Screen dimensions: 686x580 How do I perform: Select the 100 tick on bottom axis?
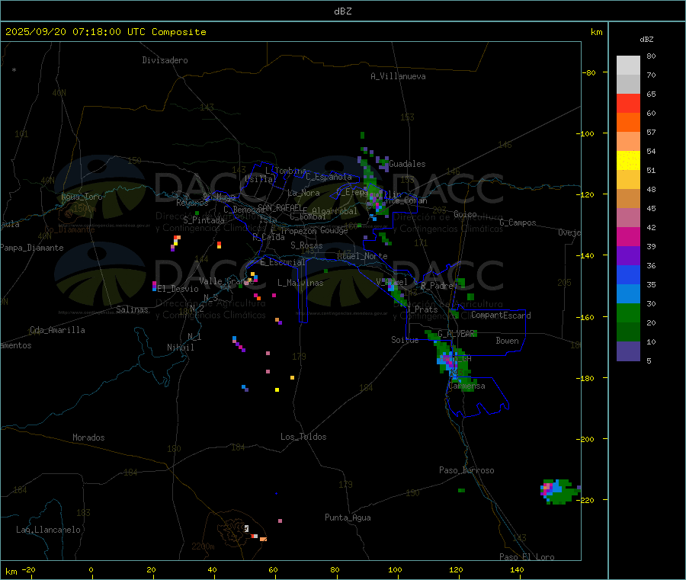coord(395,570)
